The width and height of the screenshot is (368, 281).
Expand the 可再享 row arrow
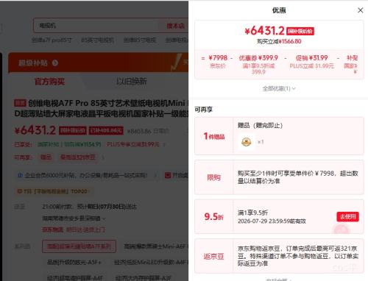coord(103,157)
